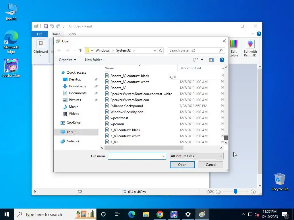The image size is (294, 220).
Task: Expand address bar previous locations dropdown
Action: tap(155, 50)
